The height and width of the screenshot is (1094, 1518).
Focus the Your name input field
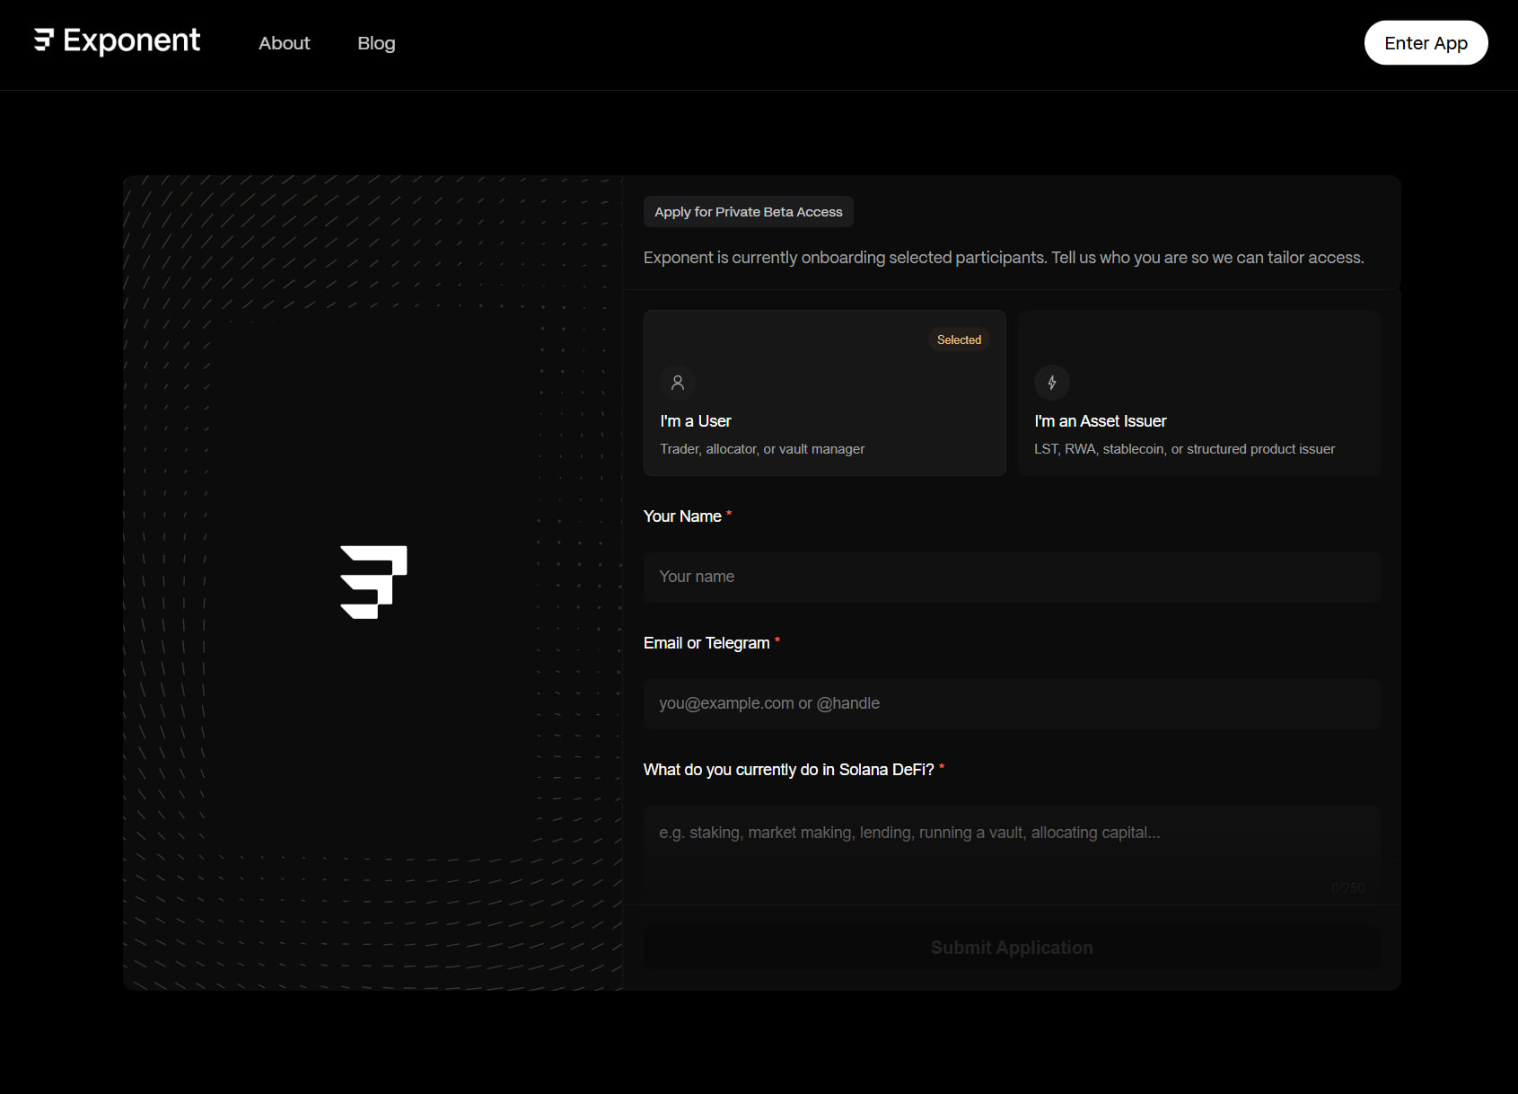coord(1012,577)
